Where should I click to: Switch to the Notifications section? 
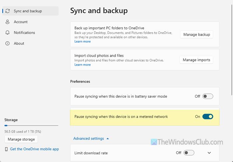click(24, 33)
